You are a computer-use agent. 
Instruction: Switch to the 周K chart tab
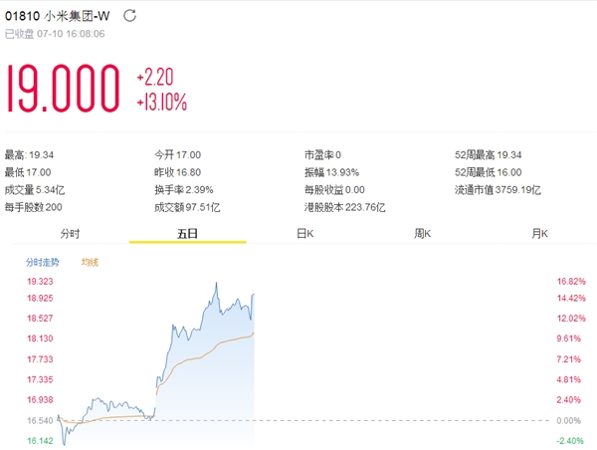[x=423, y=232]
